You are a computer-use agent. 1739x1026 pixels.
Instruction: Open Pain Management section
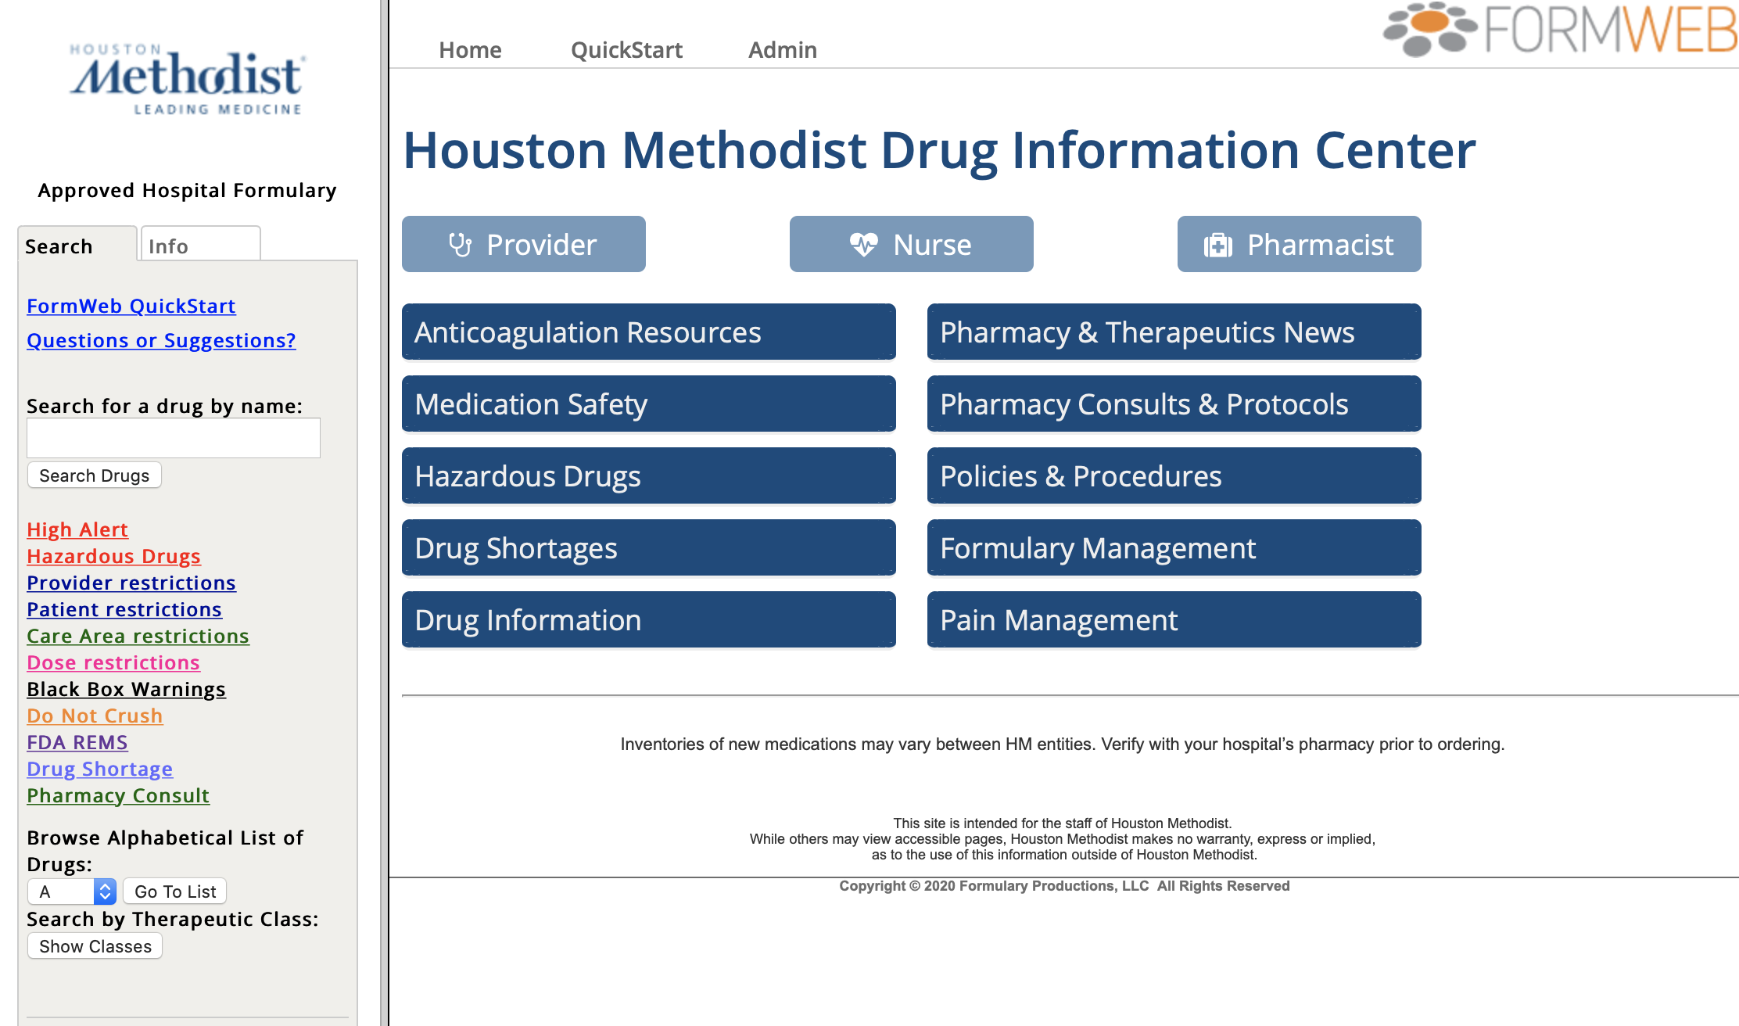click(x=1174, y=620)
